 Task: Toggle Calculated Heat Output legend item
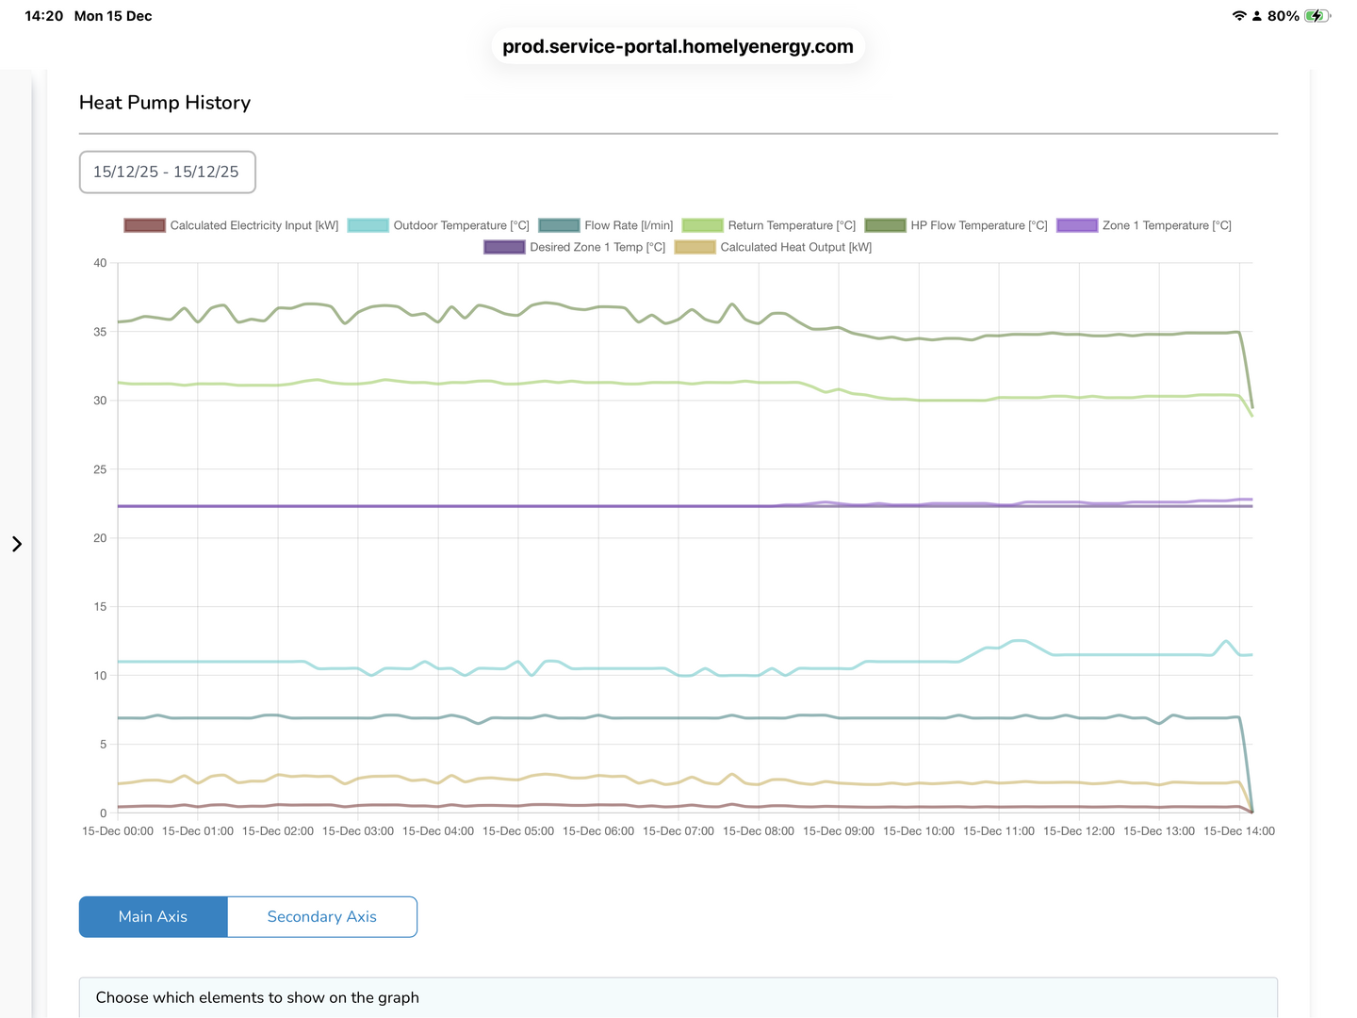point(695,247)
